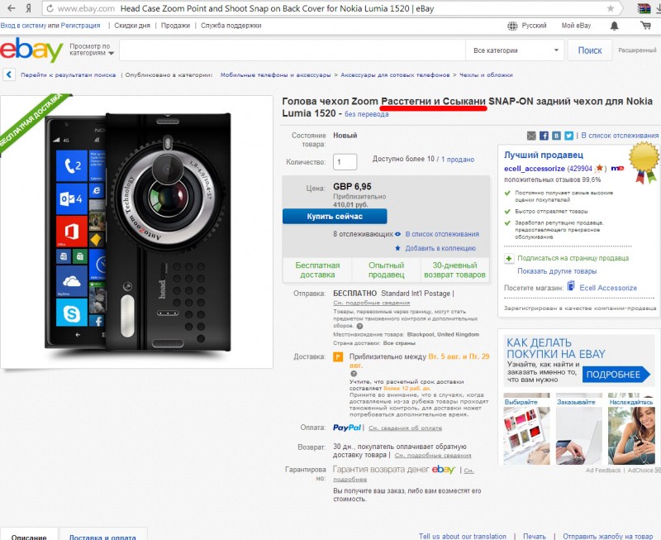Bookmark the page with the star icon
Image resolution: width=661 pixels, height=540 pixels.
(610, 8)
